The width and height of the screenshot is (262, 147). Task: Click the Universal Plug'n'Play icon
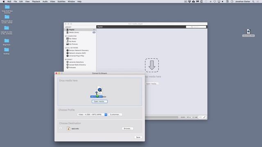click(x=68, y=56)
